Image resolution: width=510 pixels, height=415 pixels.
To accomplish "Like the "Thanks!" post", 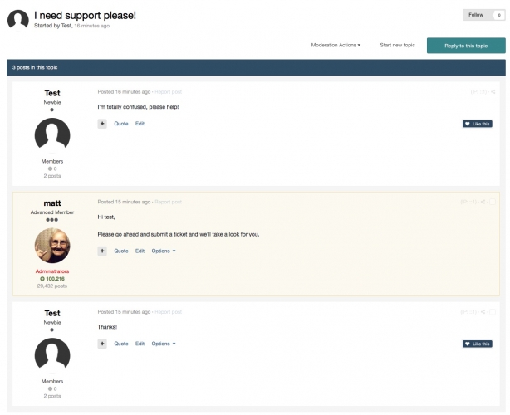I will tap(478, 344).
